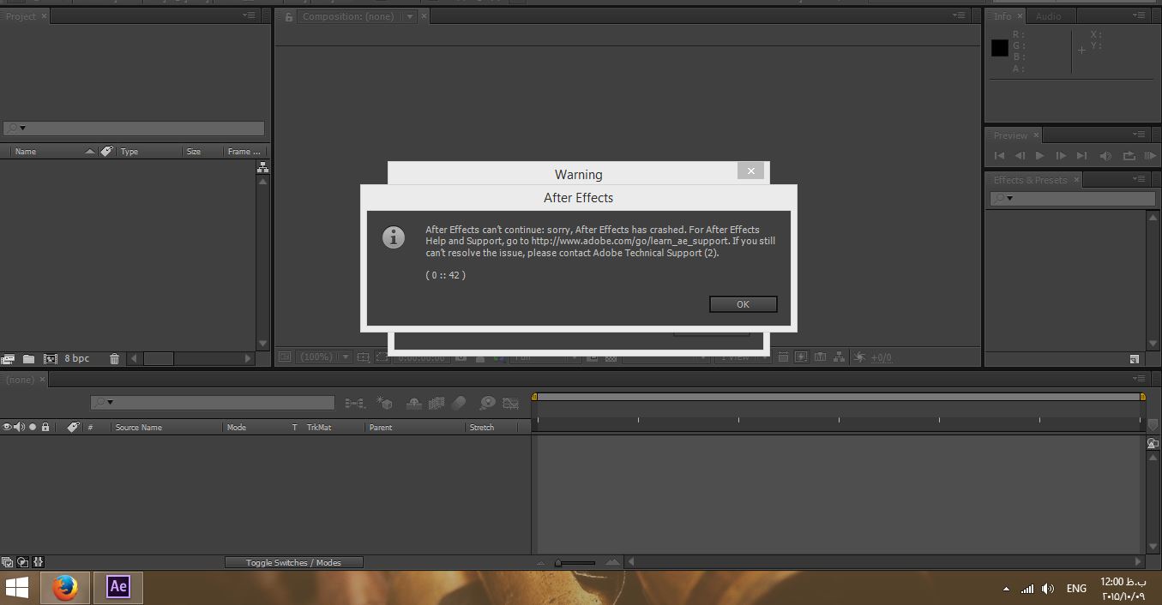The width and height of the screenshot is (1162, 605).
Task: Jump to last frame in Preview panel
Action: coord(1081,156)
